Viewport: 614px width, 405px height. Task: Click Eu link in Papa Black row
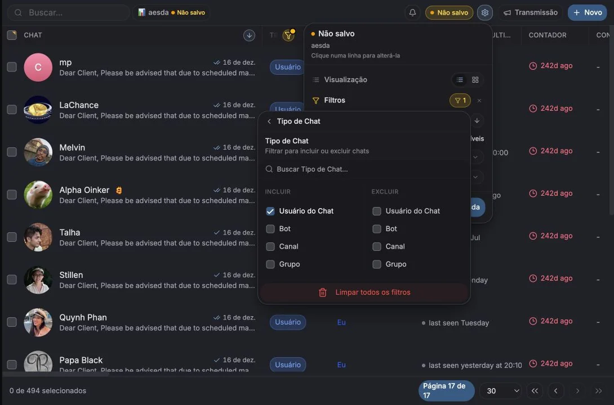341,364
